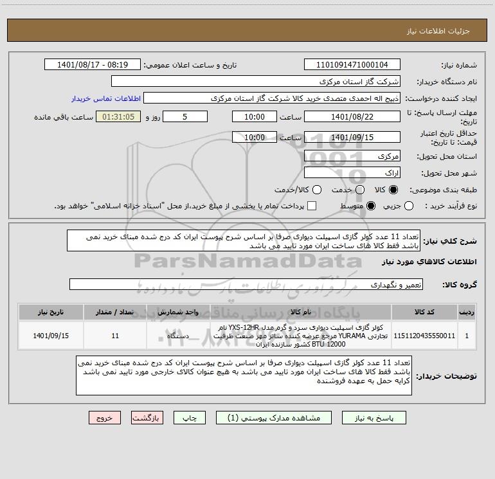This screenshot has width=495, height=479.
Task: Open the اطلاعات تماس خریدار link
Action: coord(106,98)
